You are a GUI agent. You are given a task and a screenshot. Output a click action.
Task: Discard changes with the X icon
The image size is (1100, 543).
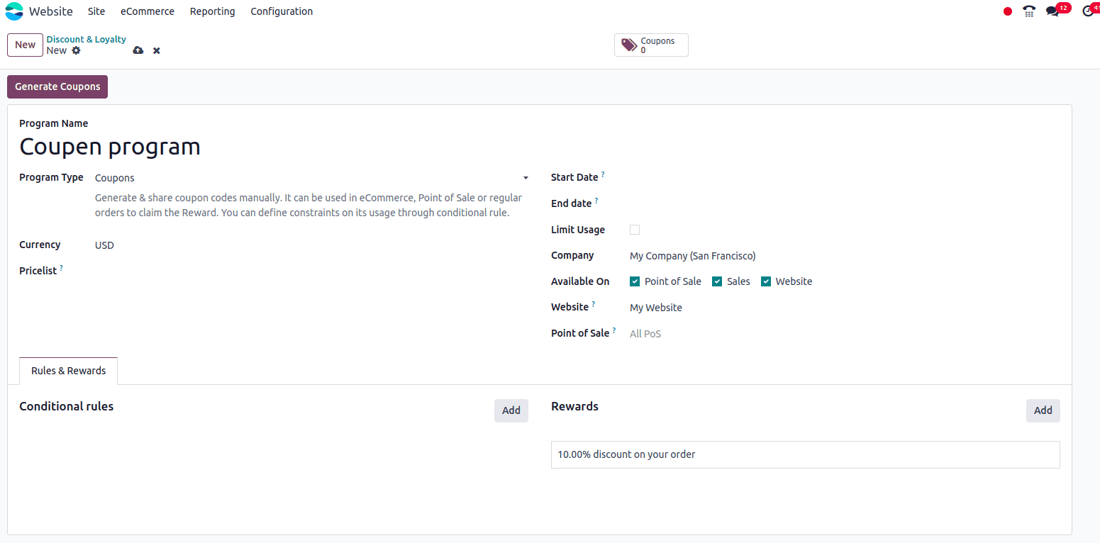coord(156,50)
